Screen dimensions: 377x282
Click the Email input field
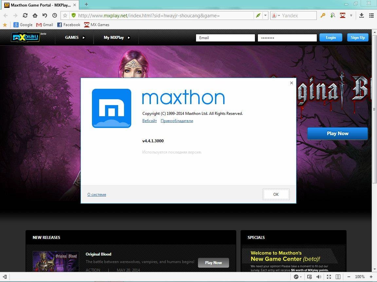(x=225, y=38)
